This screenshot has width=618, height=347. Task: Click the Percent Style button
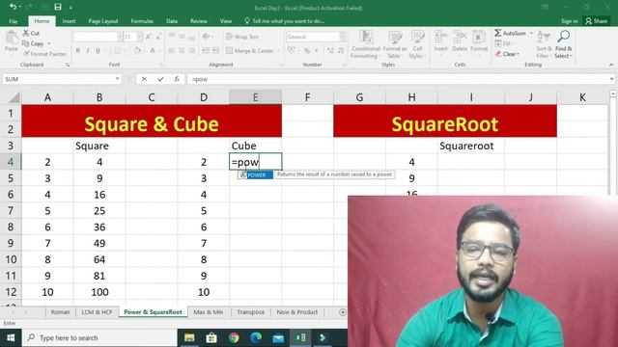pos(307,50)
